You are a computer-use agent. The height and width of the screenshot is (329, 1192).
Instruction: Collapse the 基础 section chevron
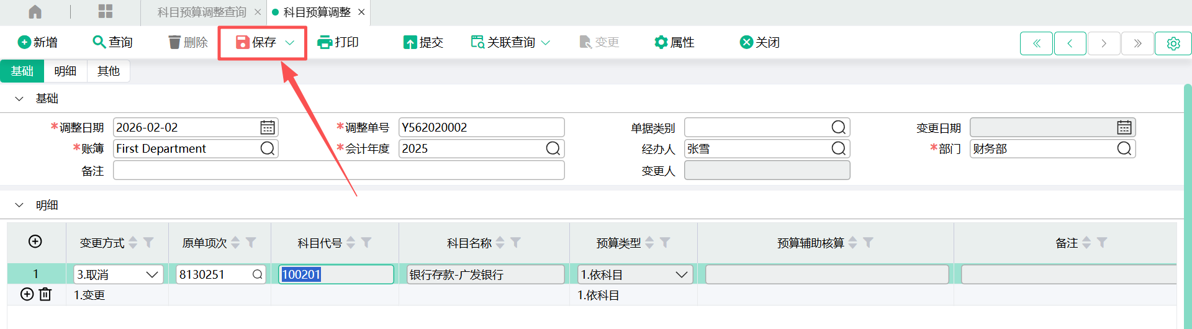[19, 99]
